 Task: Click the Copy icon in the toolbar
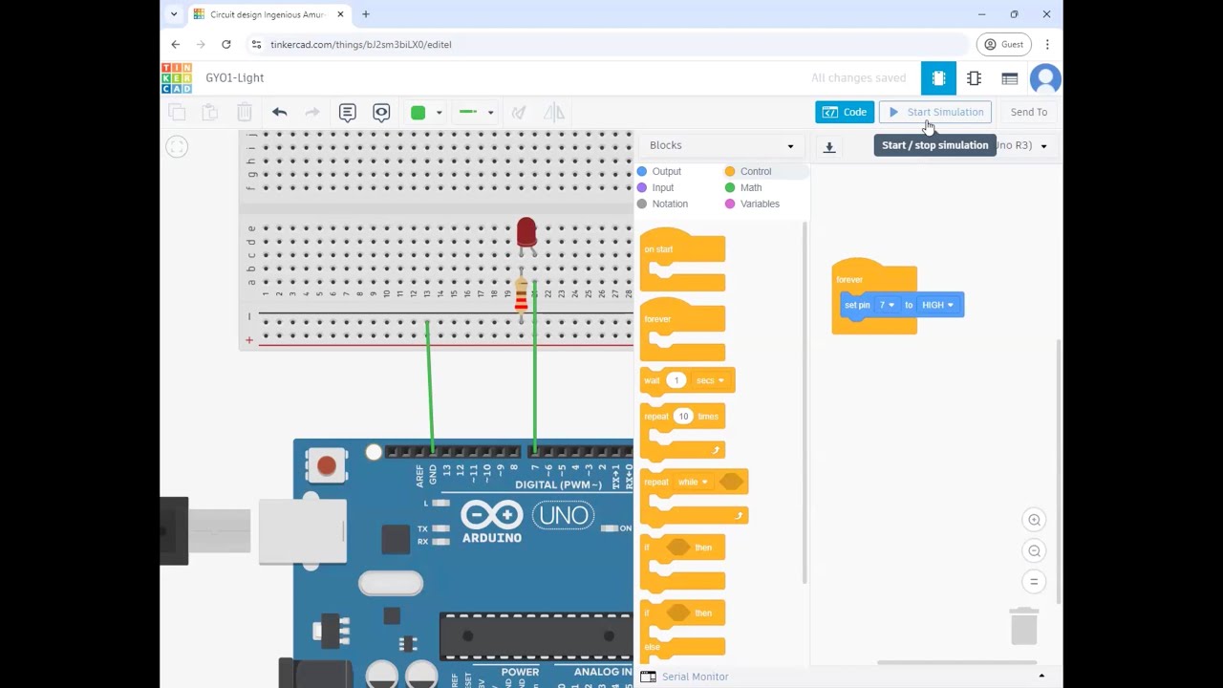(177, 113)
